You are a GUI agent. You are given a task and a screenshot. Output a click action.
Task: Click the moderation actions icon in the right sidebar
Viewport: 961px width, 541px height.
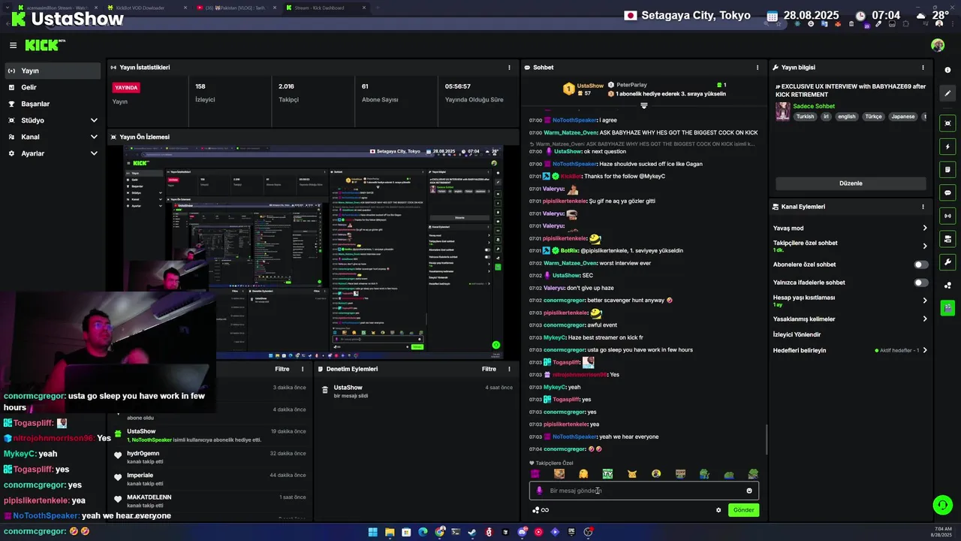click(947, 239)
